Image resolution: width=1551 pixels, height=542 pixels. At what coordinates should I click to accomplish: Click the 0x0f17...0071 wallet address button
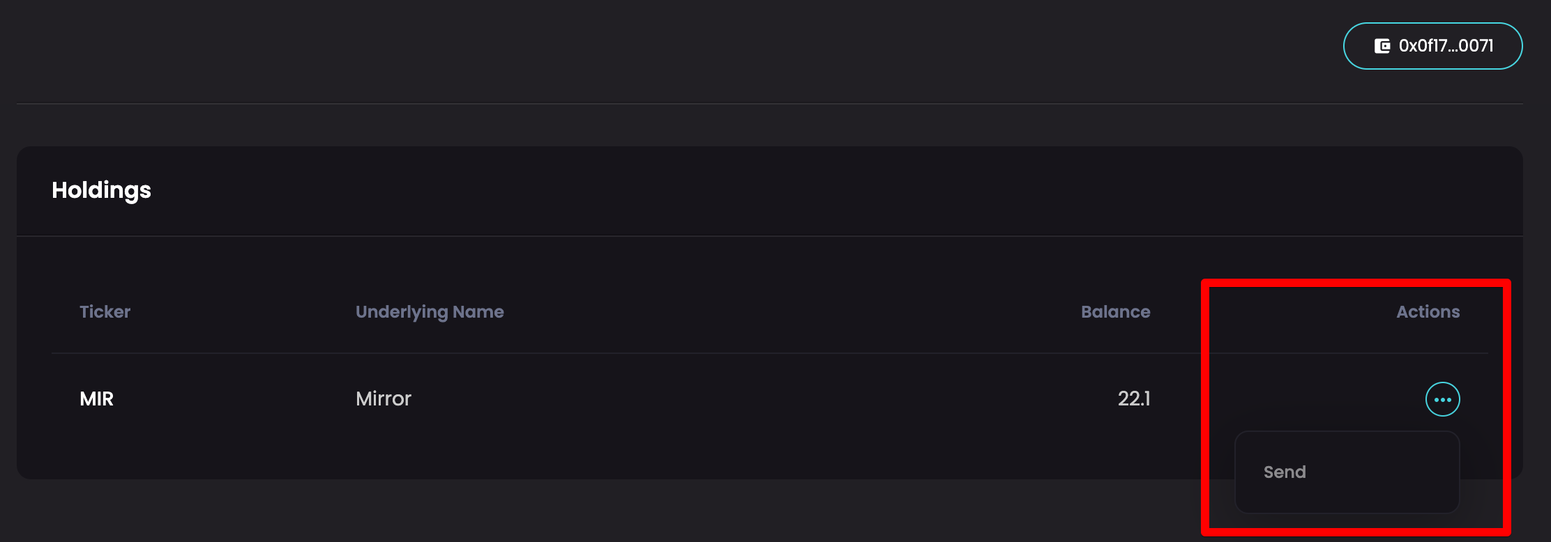tap(1432, 46)
